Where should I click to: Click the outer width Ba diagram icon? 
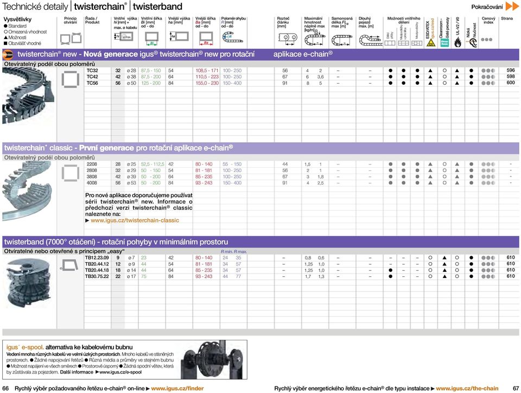206,38
